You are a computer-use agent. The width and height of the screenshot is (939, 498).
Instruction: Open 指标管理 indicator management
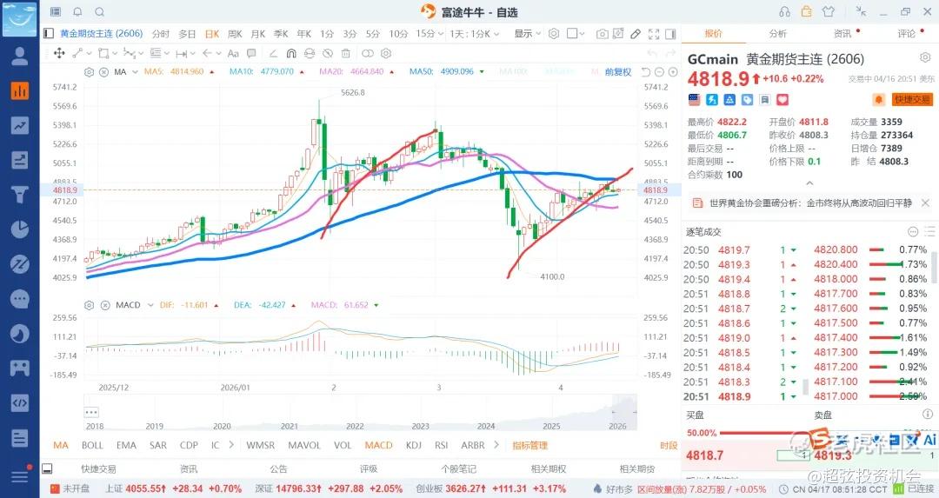coord(530,445)
